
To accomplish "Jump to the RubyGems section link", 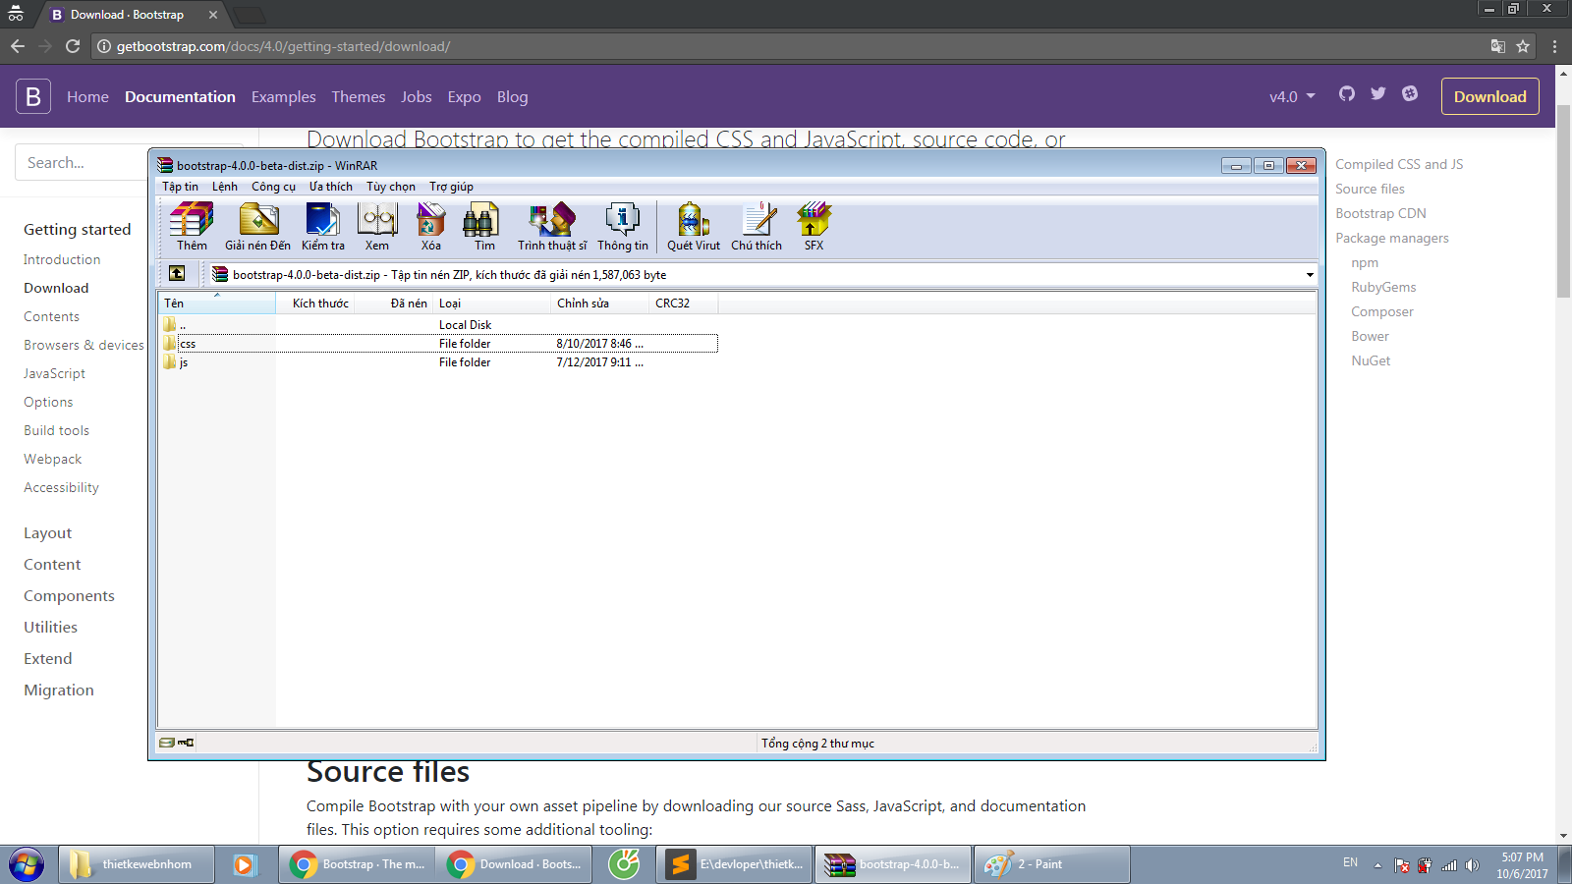I will 1383,287.
